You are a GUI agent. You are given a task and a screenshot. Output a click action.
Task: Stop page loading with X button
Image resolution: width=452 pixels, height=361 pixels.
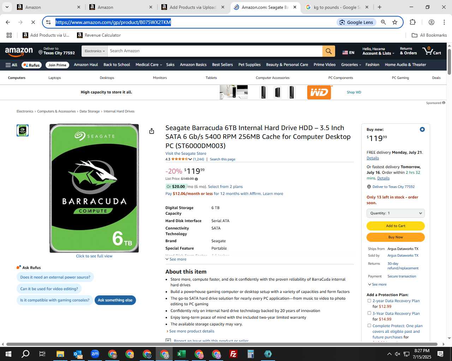(33, 22)
